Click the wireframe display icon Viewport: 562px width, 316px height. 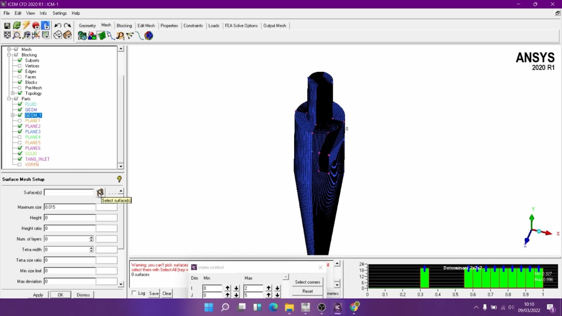[x=58, y=36]
